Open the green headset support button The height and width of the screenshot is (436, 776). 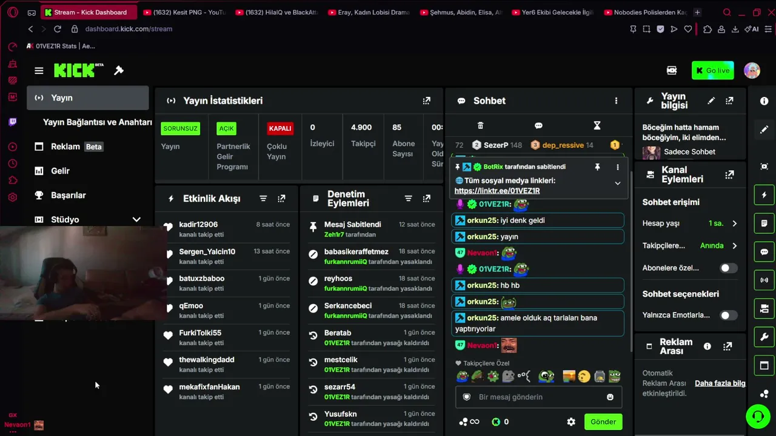[x=758, y=417]
